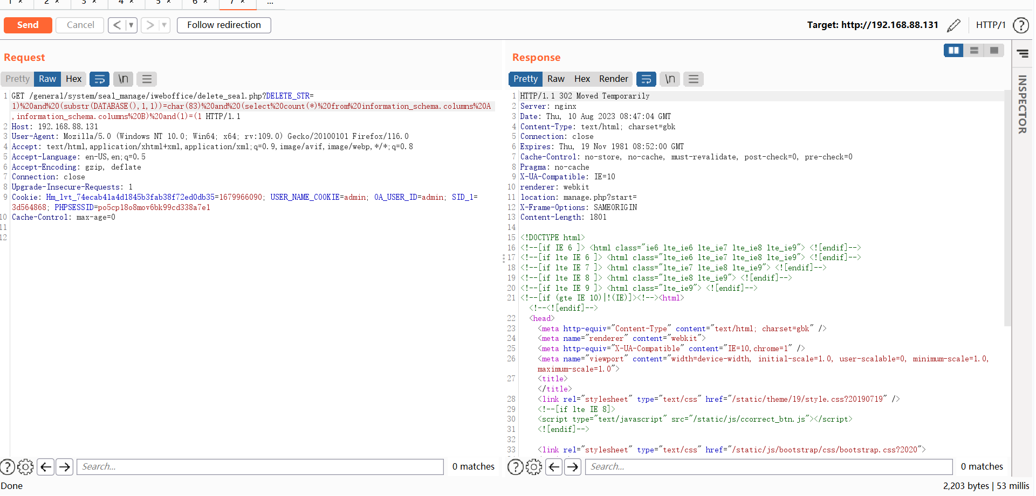Click 'Cache-Control: max-age=0' request line
Screen dimensions: 1036x496
pyautogui.click(x=64, y=218)
